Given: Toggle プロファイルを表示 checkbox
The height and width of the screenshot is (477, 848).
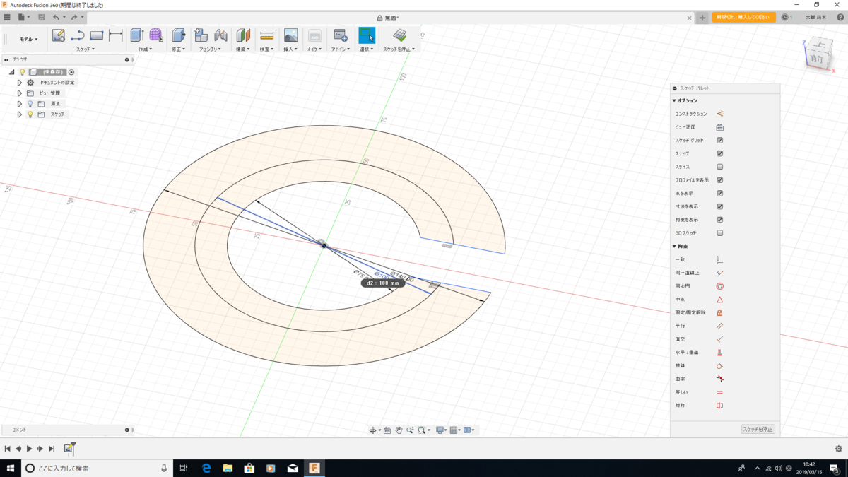Looking at the screenshot, I should point(719,180).
